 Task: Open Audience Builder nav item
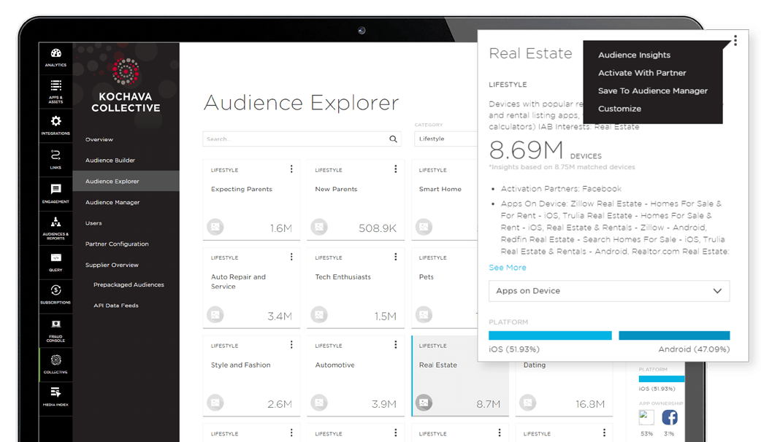(110, 160)
